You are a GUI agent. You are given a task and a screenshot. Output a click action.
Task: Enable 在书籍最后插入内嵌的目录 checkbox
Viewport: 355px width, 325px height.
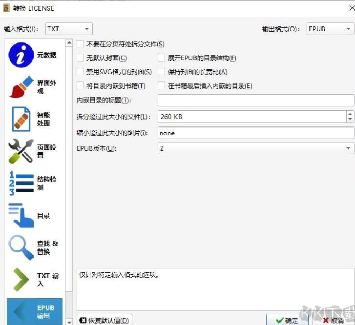(x=161, y=86)
